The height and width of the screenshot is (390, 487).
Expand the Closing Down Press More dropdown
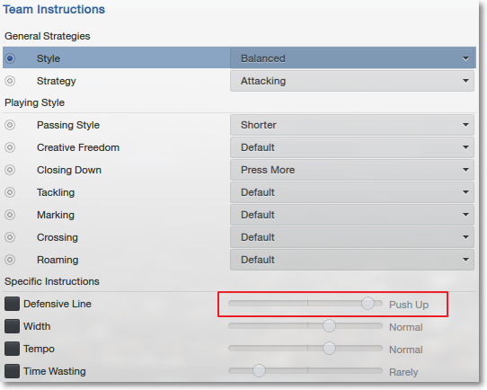point(352,170)
